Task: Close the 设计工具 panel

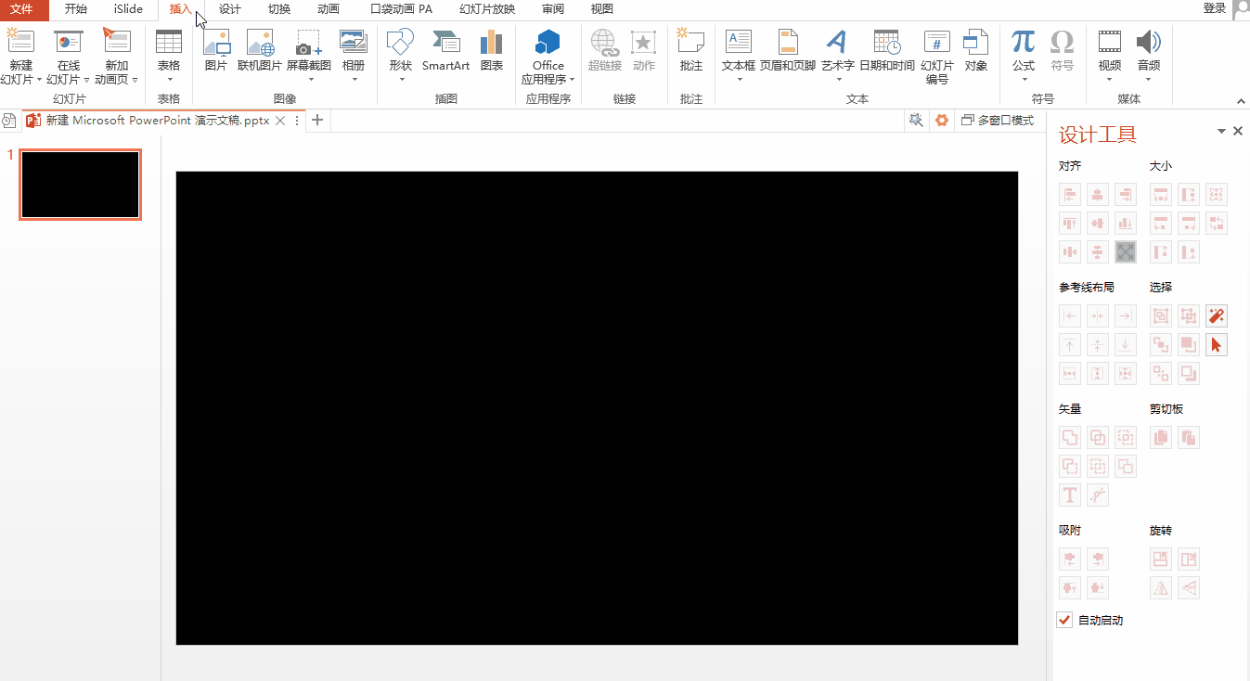Action: tap(1238, 132)
